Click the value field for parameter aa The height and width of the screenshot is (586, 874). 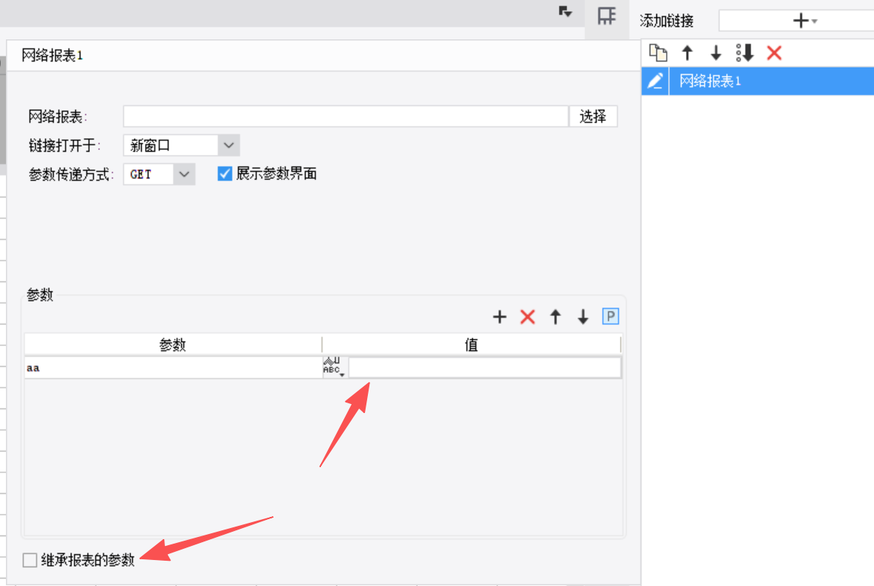pos(485,368)
